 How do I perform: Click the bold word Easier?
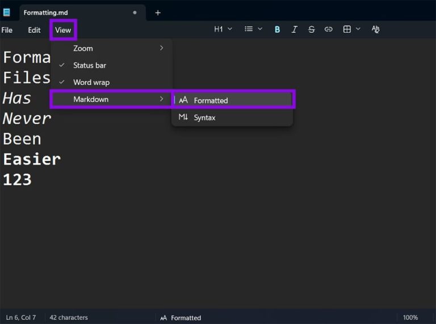pyautogui.click(x=32, y=159)
